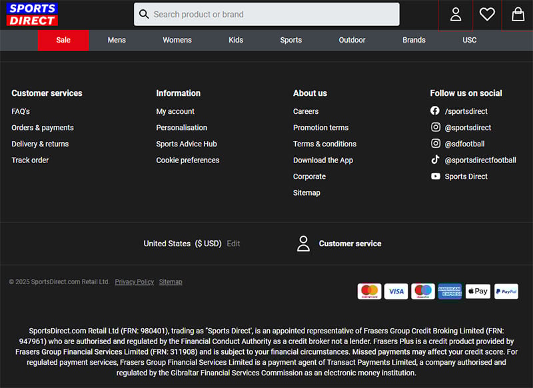Go to Orders & payments
The width and height of the screenshot is (533, 388).
(43, 128)
